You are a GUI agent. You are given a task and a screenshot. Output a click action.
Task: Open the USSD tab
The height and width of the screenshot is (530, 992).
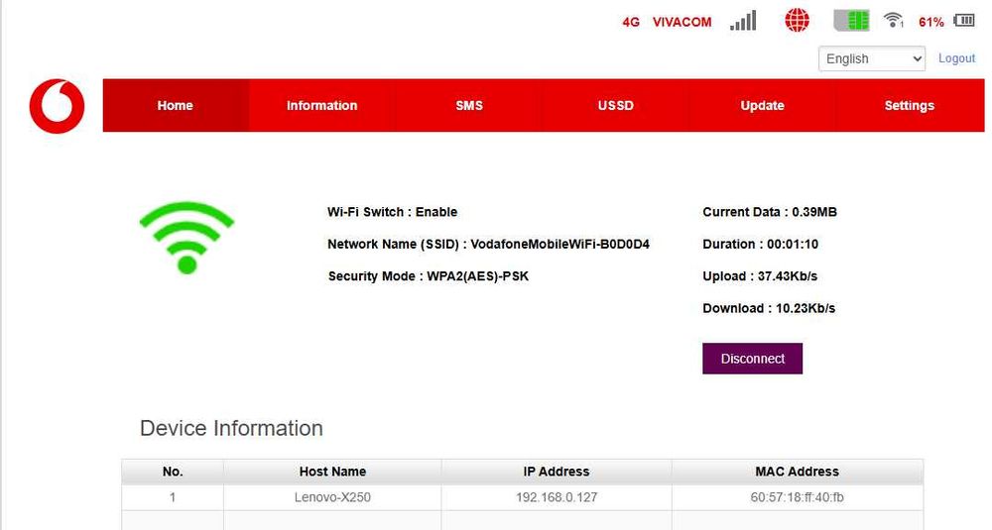(616, 105)
